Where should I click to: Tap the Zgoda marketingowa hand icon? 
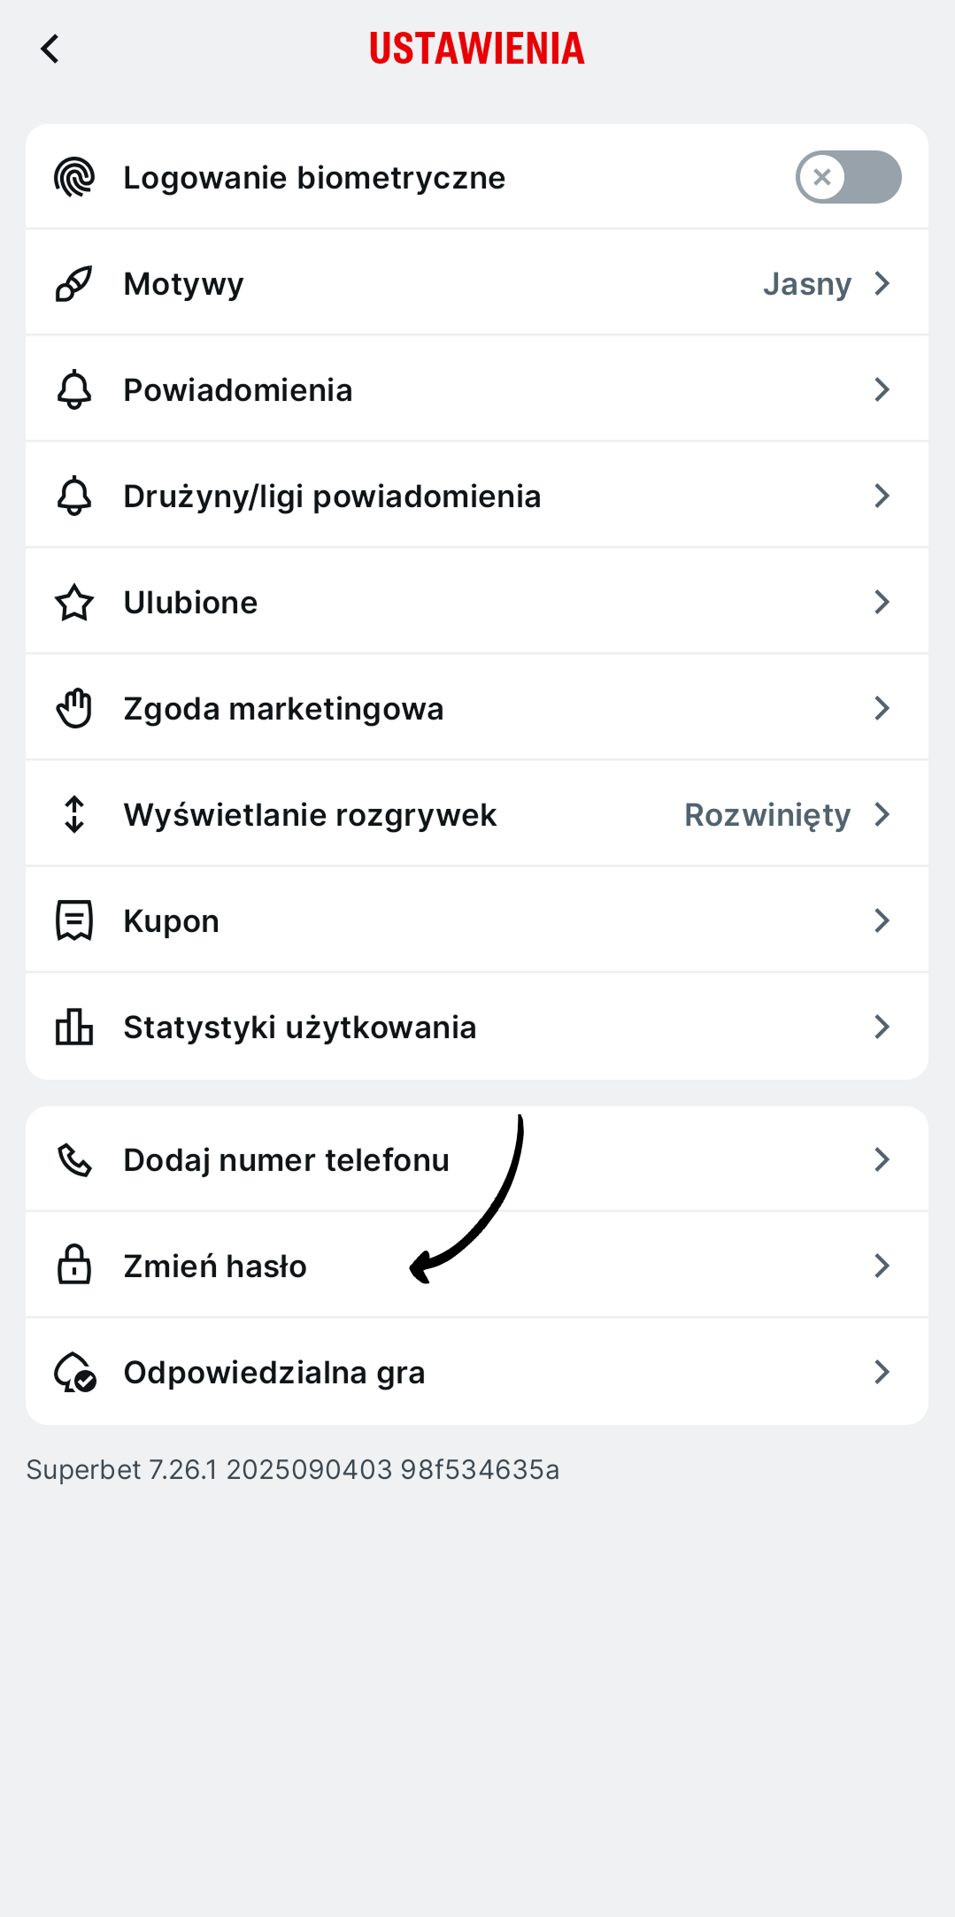[74, 708]
